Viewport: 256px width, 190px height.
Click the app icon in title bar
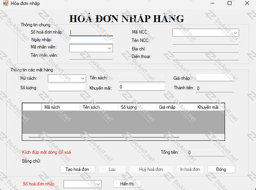pyautogui.click(x=6, y=3)
